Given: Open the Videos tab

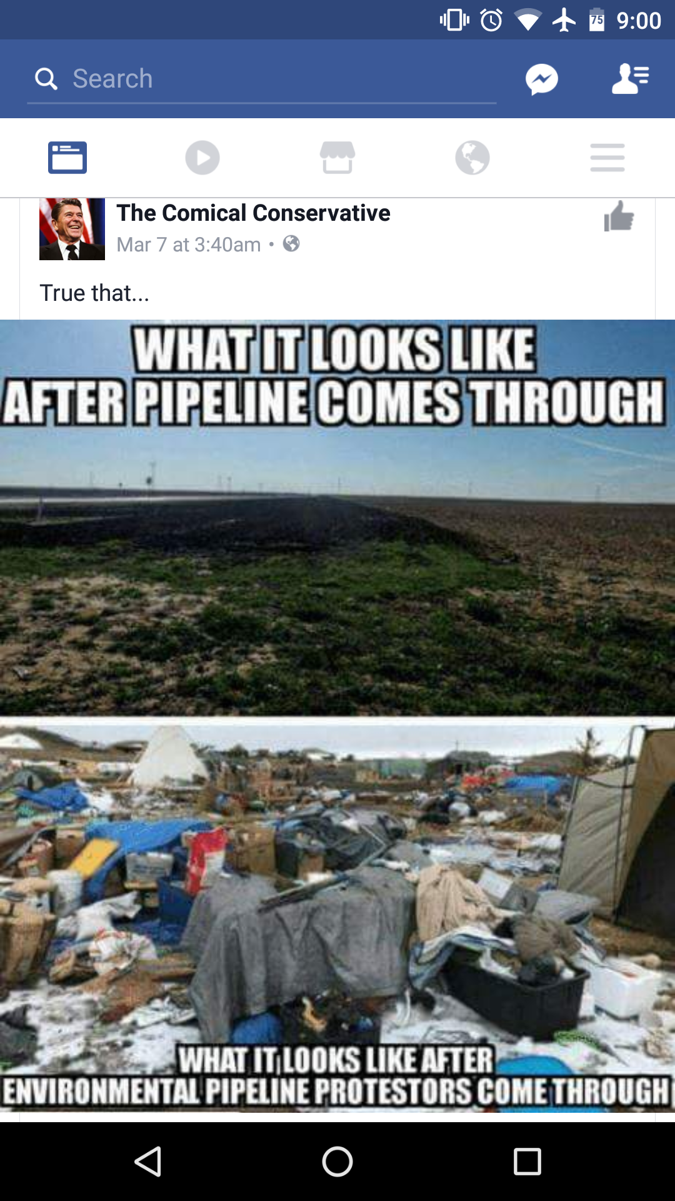Looking at the screenshot, I should point(202,158).
